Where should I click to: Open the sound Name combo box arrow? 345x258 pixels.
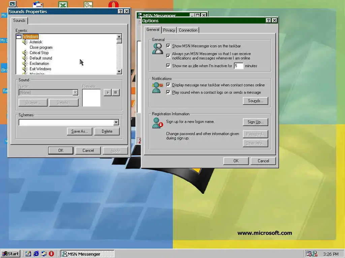pyautogui.click(x=75, y=92)
